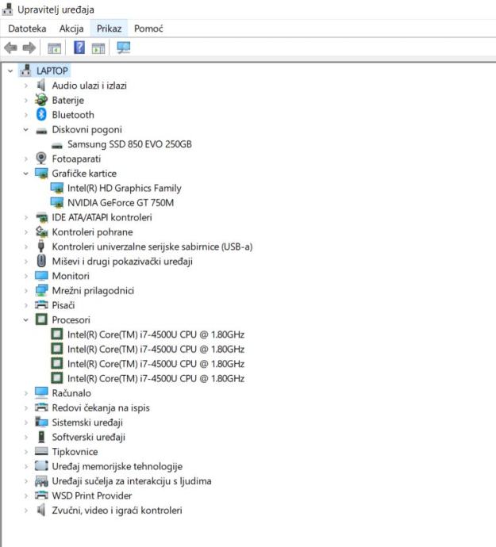Collapse the Diskovni pogoni category
The height and width of the screenshot is (547, 496).
[x=26, y=129]
